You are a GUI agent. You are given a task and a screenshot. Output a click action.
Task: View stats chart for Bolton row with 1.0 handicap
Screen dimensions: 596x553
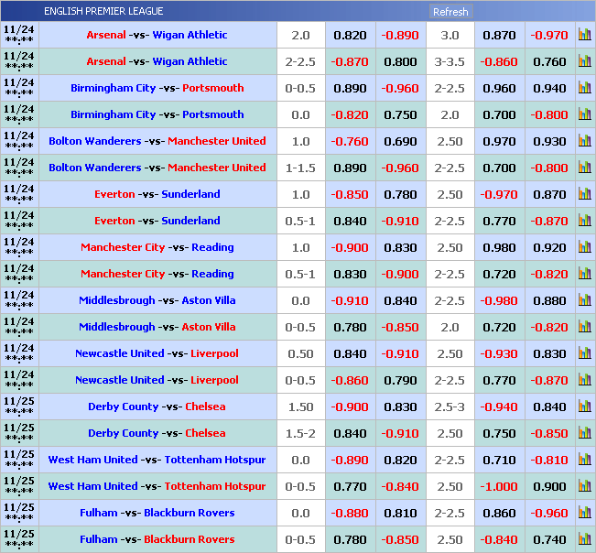(x=584, y=141)
